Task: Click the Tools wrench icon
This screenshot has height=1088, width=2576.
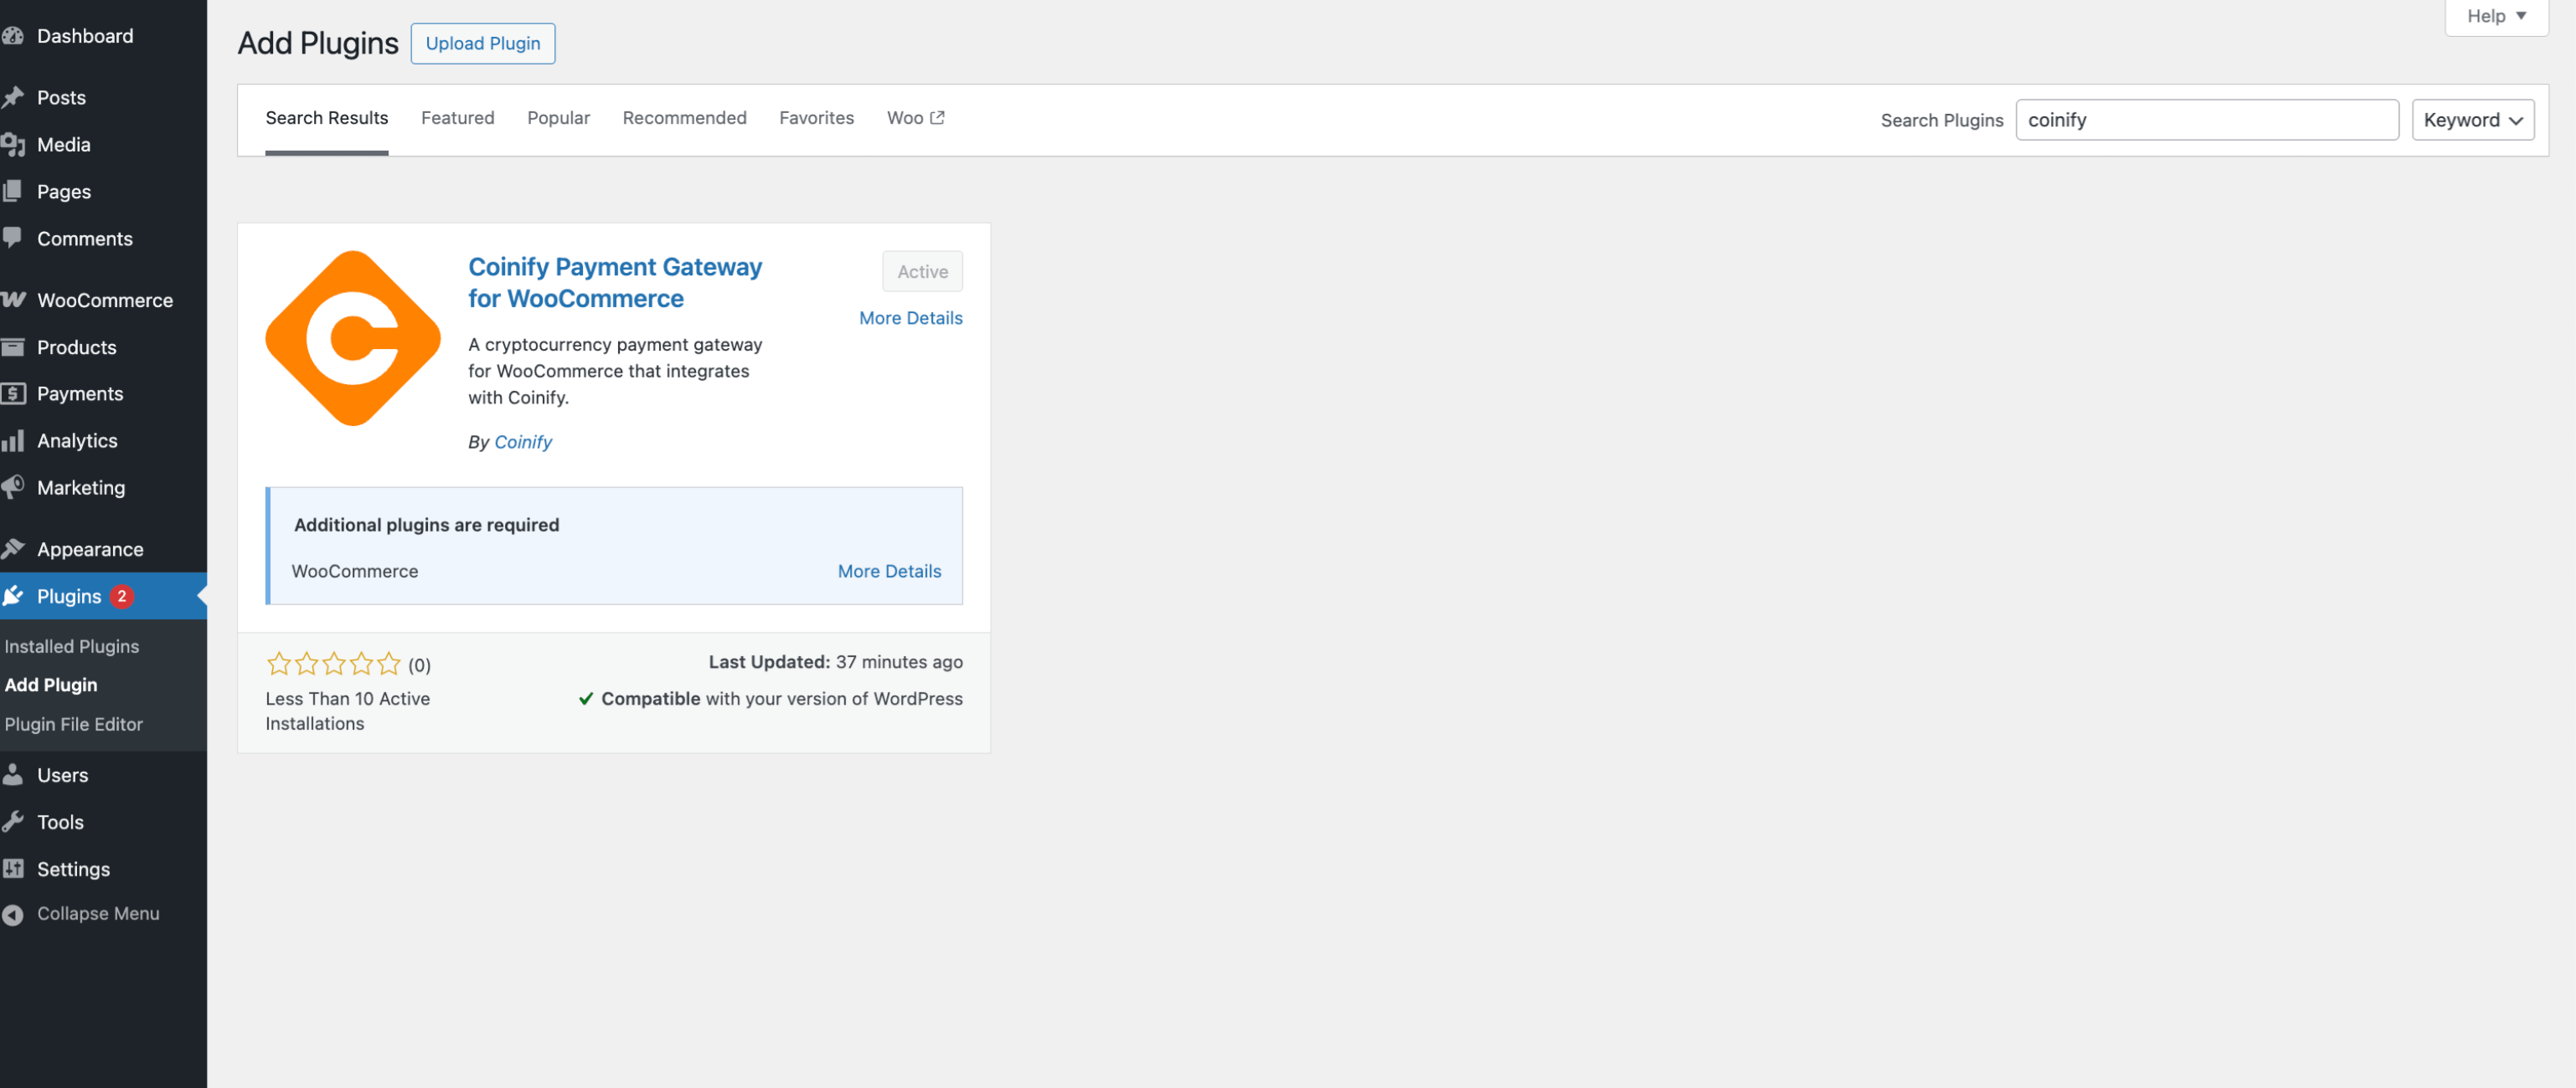Action: click(x=13, y=821)
